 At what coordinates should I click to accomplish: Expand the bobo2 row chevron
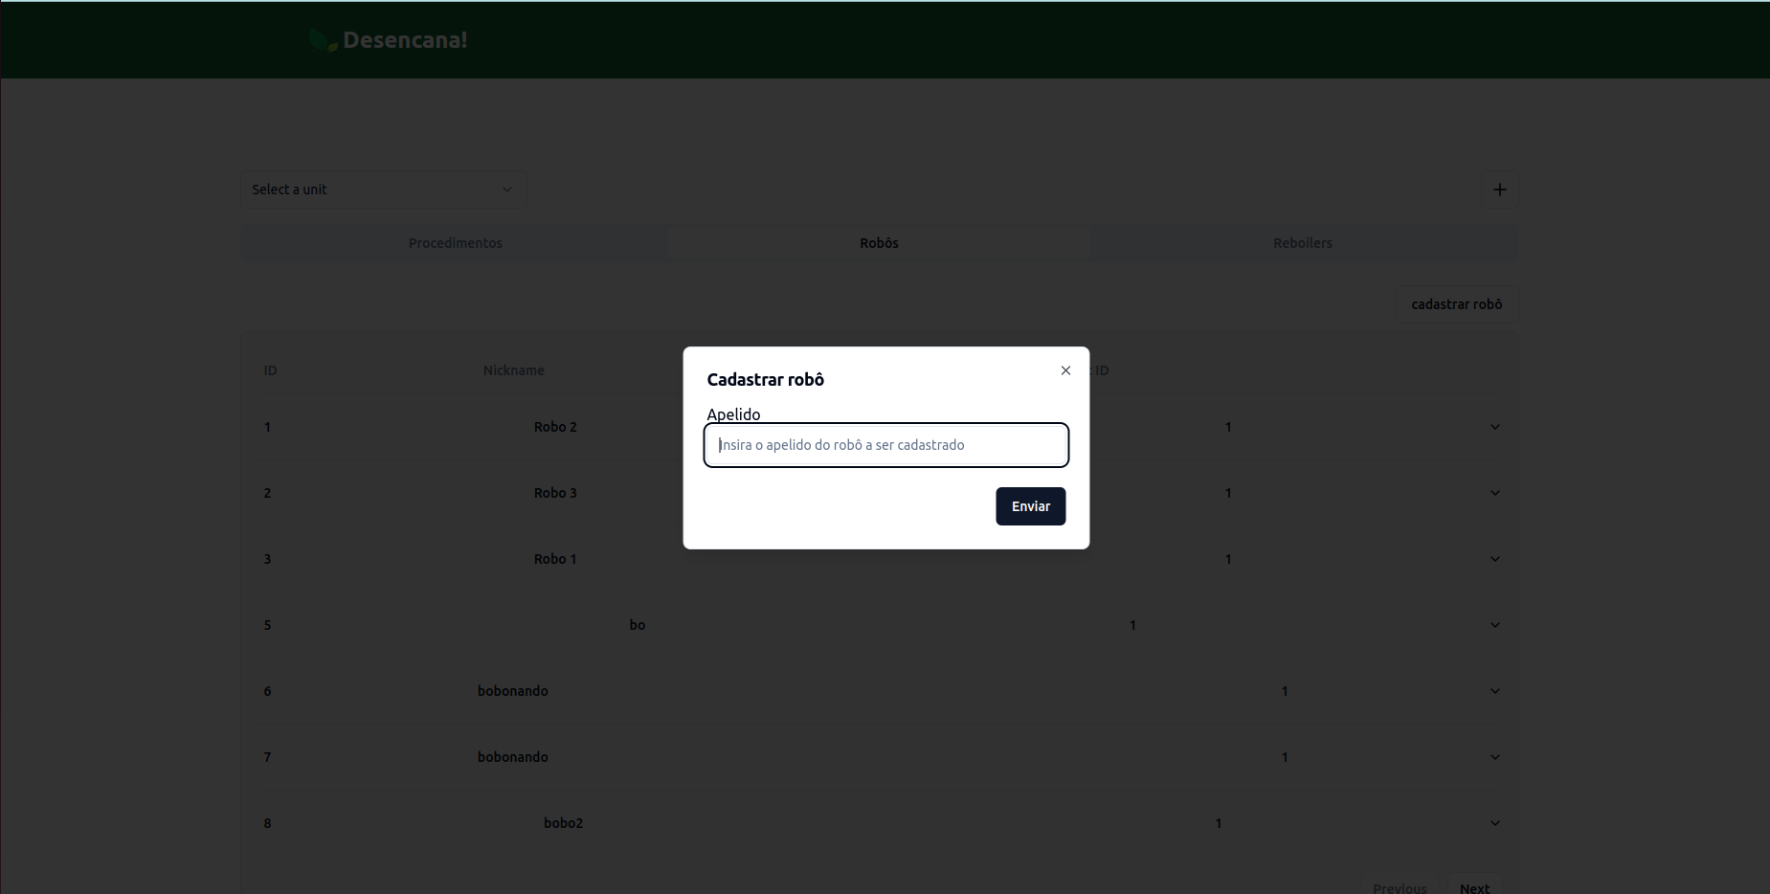[1495, 823]
